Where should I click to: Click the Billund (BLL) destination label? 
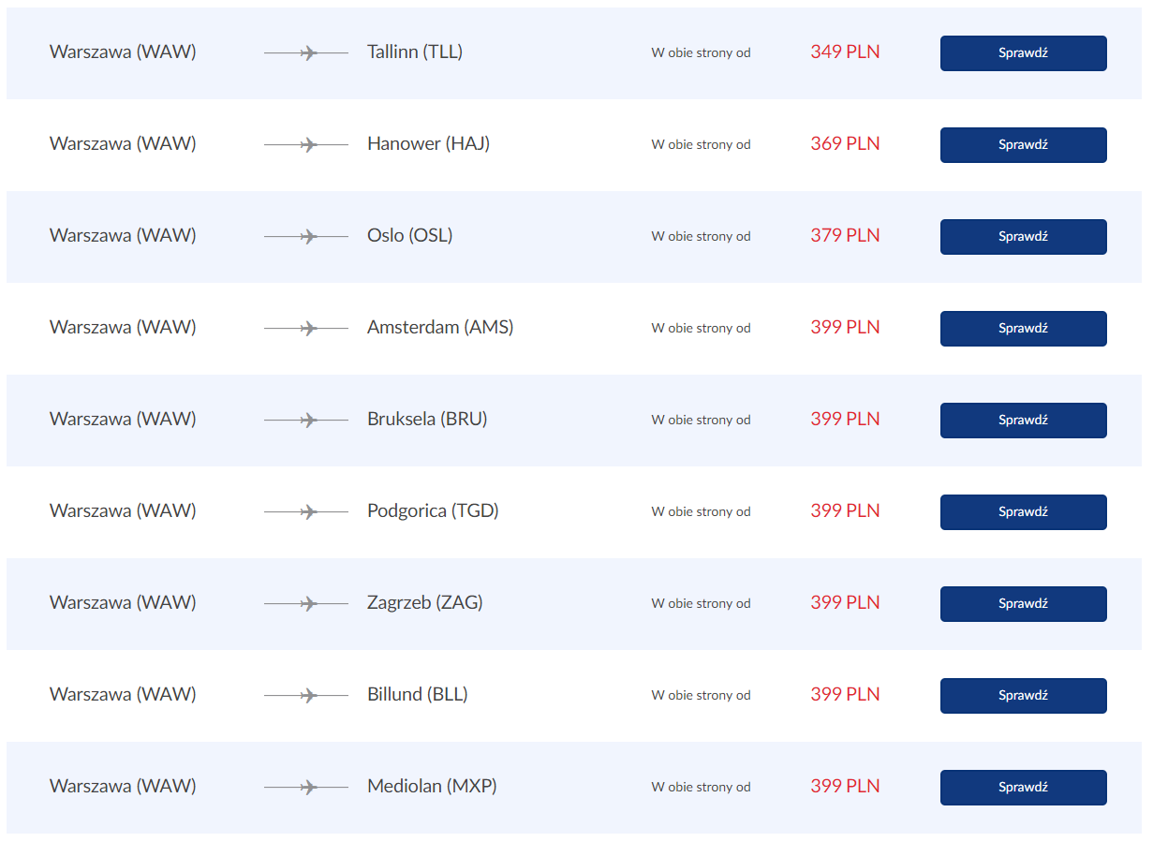[x=418, y=694]
